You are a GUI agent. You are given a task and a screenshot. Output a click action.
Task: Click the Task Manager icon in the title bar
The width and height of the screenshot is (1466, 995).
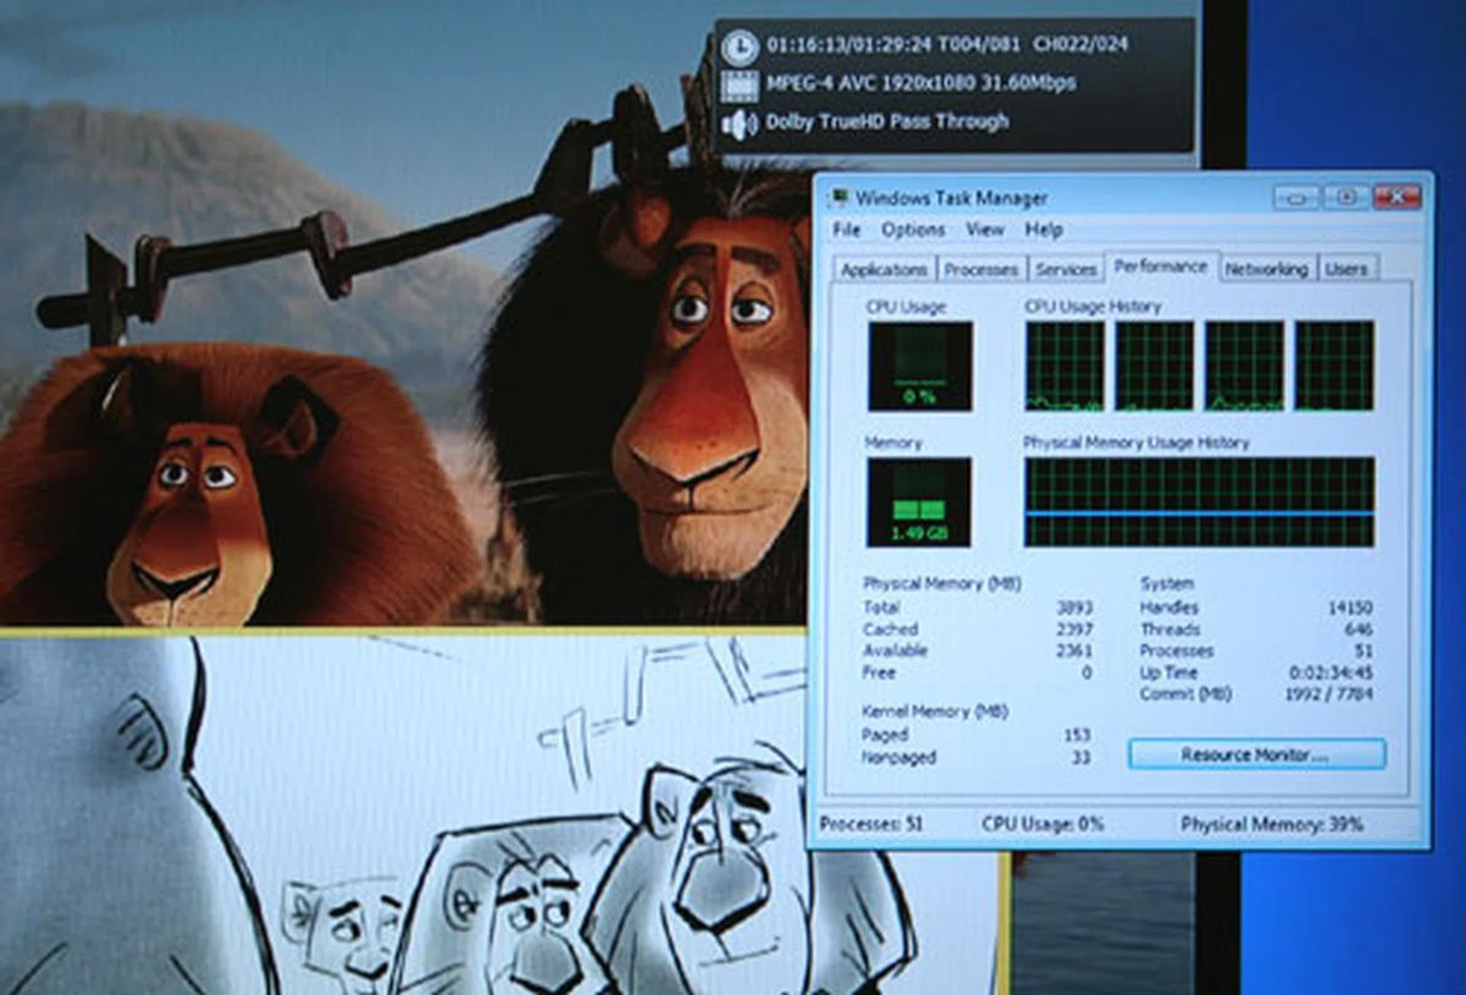point(842,197)
